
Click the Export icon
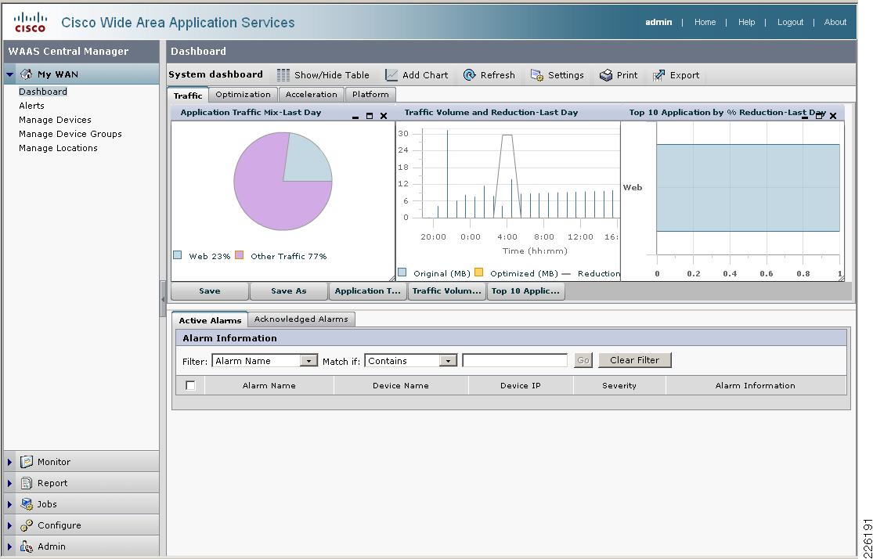point(658,75)
